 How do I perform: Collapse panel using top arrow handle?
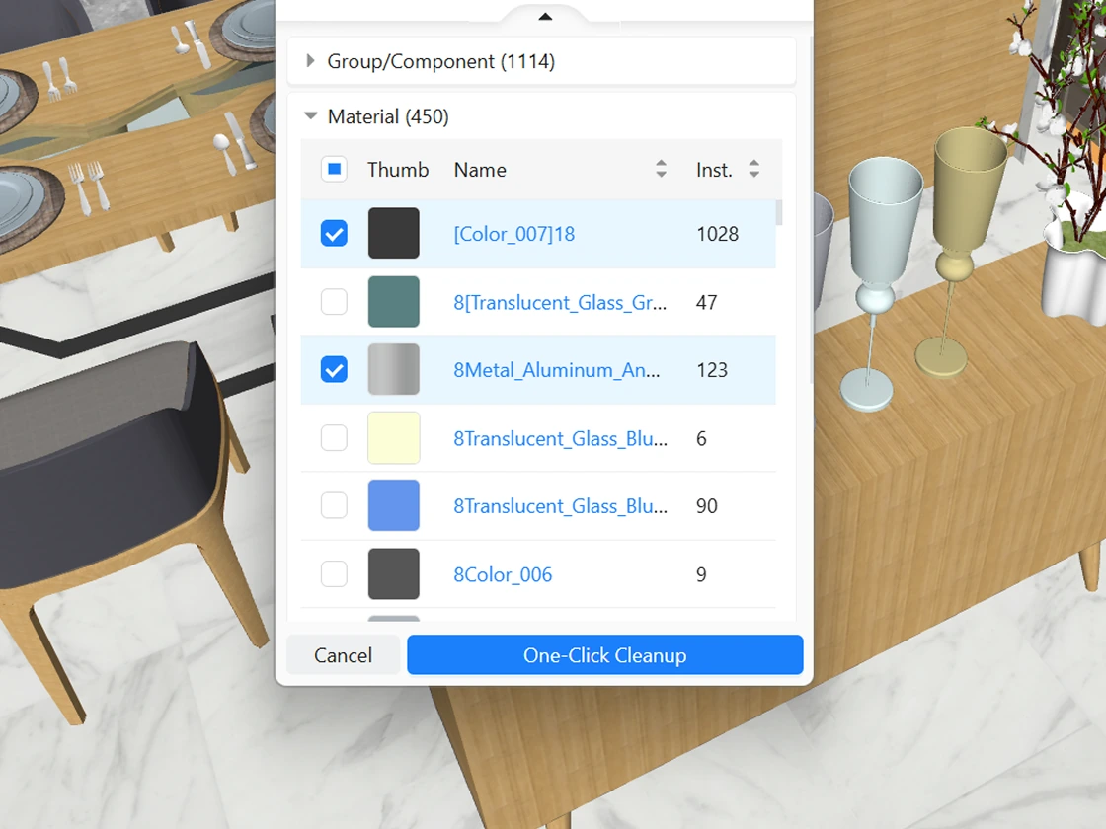click(x=545, y=16)
